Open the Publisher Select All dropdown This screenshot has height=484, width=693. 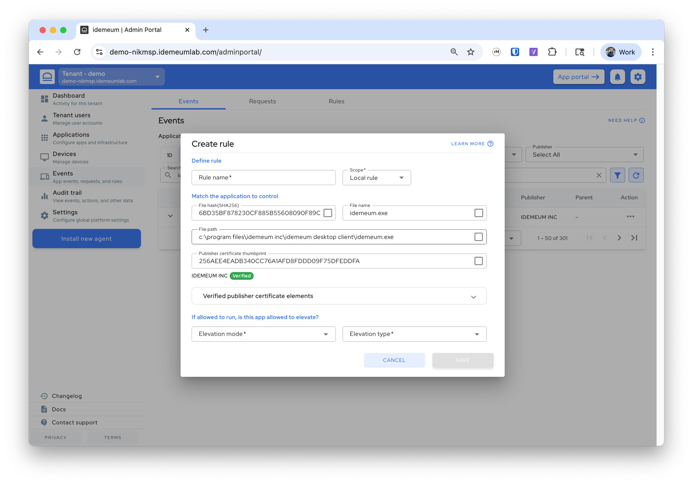584,155
